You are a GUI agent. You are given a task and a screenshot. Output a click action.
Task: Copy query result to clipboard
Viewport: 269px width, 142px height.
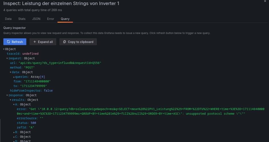point(78,42)
